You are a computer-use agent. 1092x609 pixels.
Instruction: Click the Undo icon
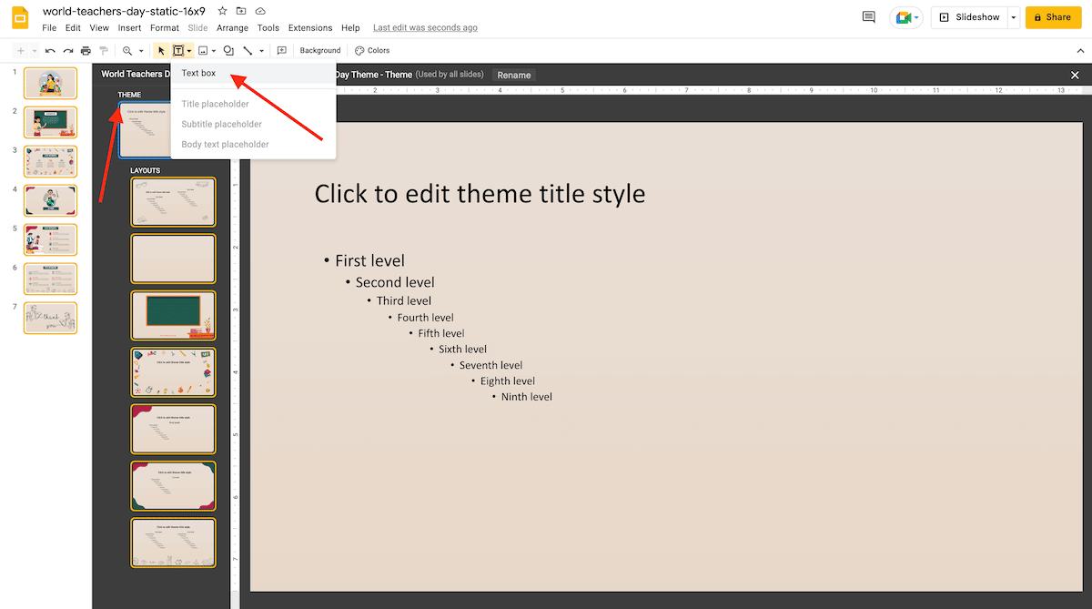coord(51,50)
